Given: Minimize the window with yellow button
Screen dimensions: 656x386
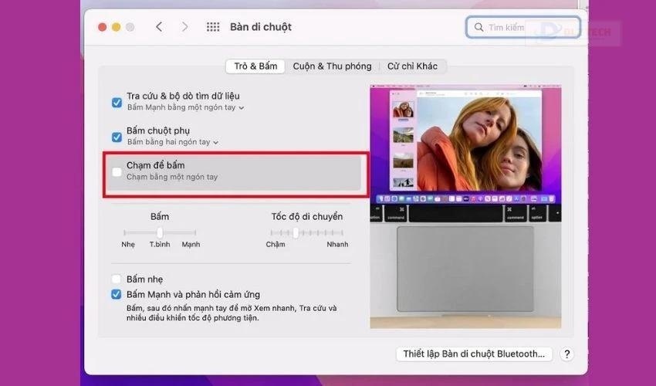Looking at the screenshot, I should coord(117,27).
